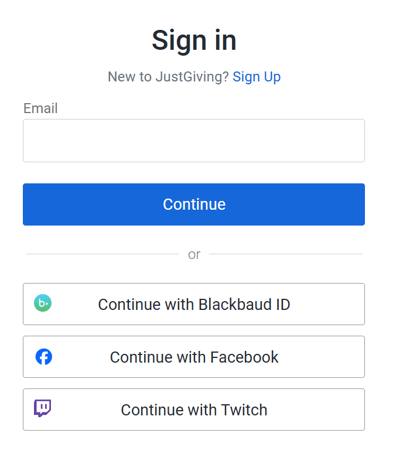
Task: Focus the Email input field
Action: coord(193,141)
